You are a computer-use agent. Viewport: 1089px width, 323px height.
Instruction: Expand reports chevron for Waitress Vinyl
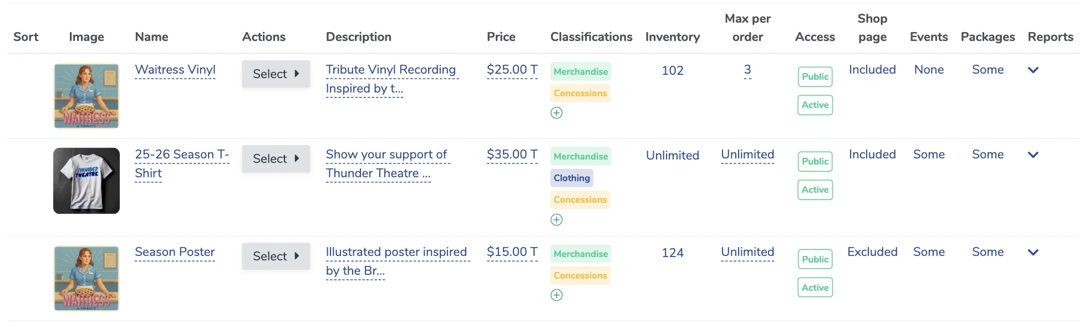coord(1033,70)
